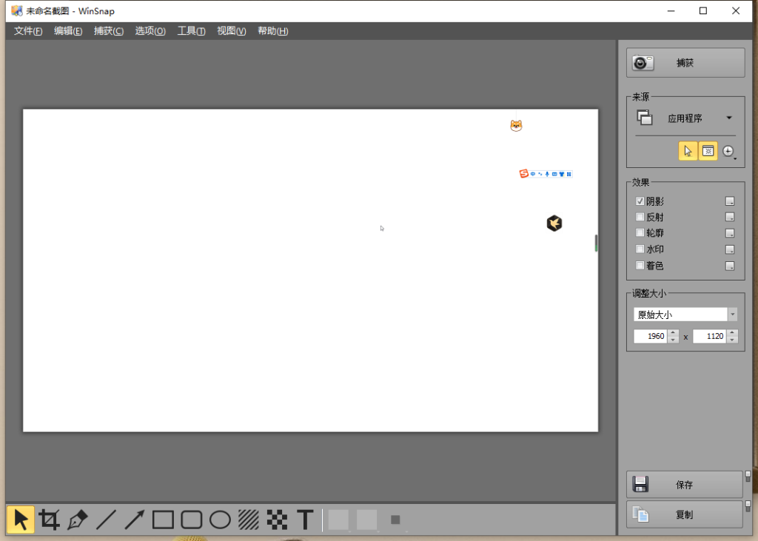Enable the 反射 reflection effect checkbox

(x=640, y=218)
